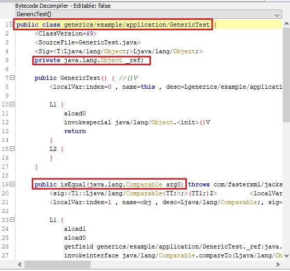Click 'public isEqual(java.lang.Comparable arg0)' text
This screenshot has height=271, width=290.
(109, 184)
